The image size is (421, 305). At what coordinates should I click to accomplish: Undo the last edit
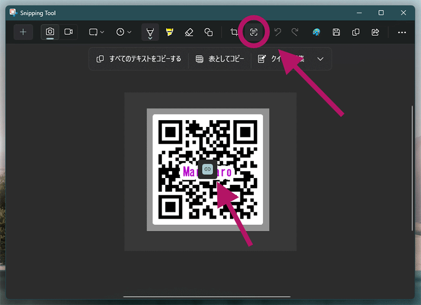pos(278,32)
